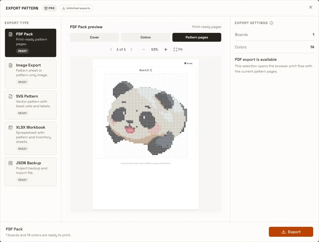Open the Export Settings info icon
This screenshot has width=319, height=242.
(x=271, y=23)
